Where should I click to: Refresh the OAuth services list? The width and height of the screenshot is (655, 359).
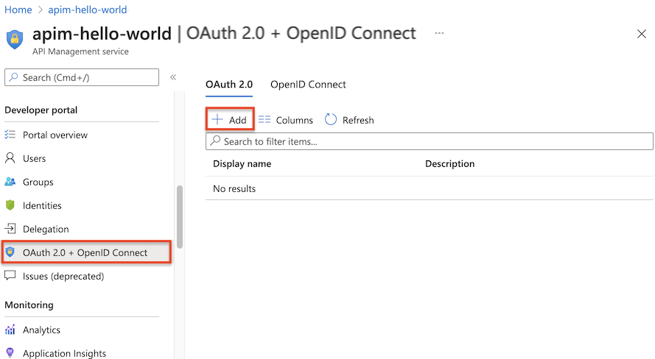(349, 120)
